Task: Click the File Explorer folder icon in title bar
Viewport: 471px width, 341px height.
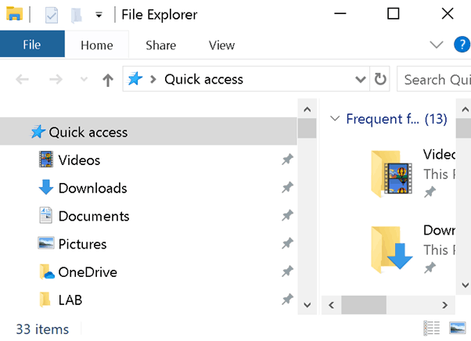Action: point(14,14)
